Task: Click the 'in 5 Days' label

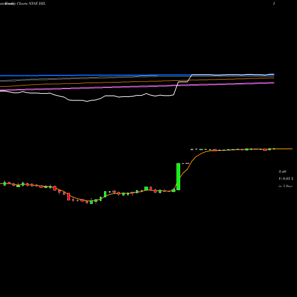Action: tap(285, 186)
